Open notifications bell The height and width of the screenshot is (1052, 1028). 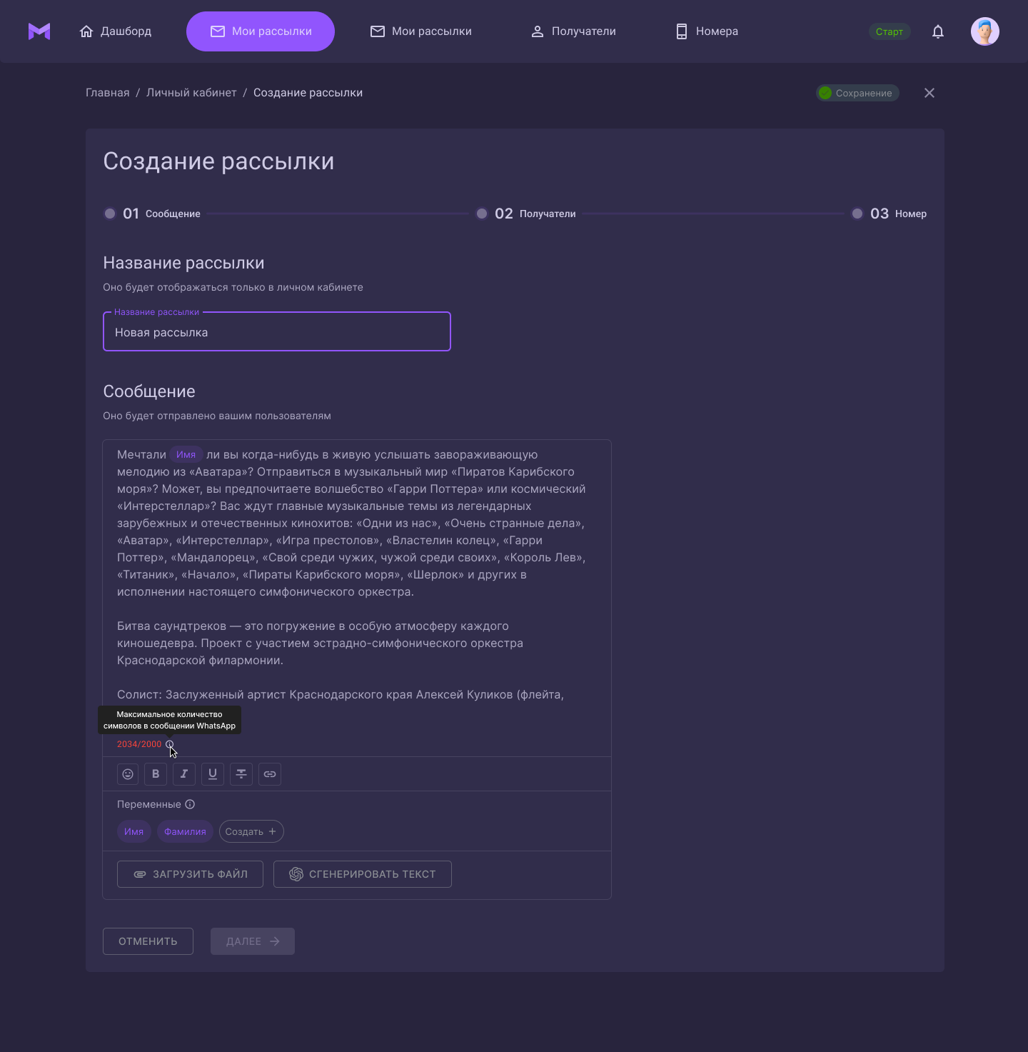pos(938,31)
